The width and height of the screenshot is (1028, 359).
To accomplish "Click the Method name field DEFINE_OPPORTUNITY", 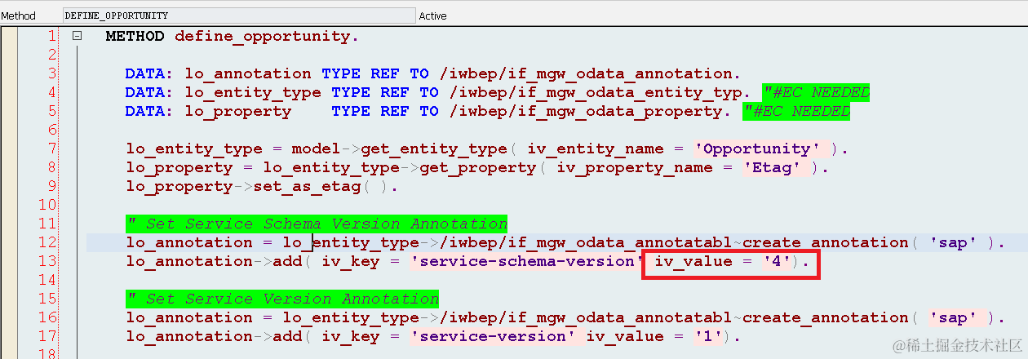I will [x=239, y=16].
